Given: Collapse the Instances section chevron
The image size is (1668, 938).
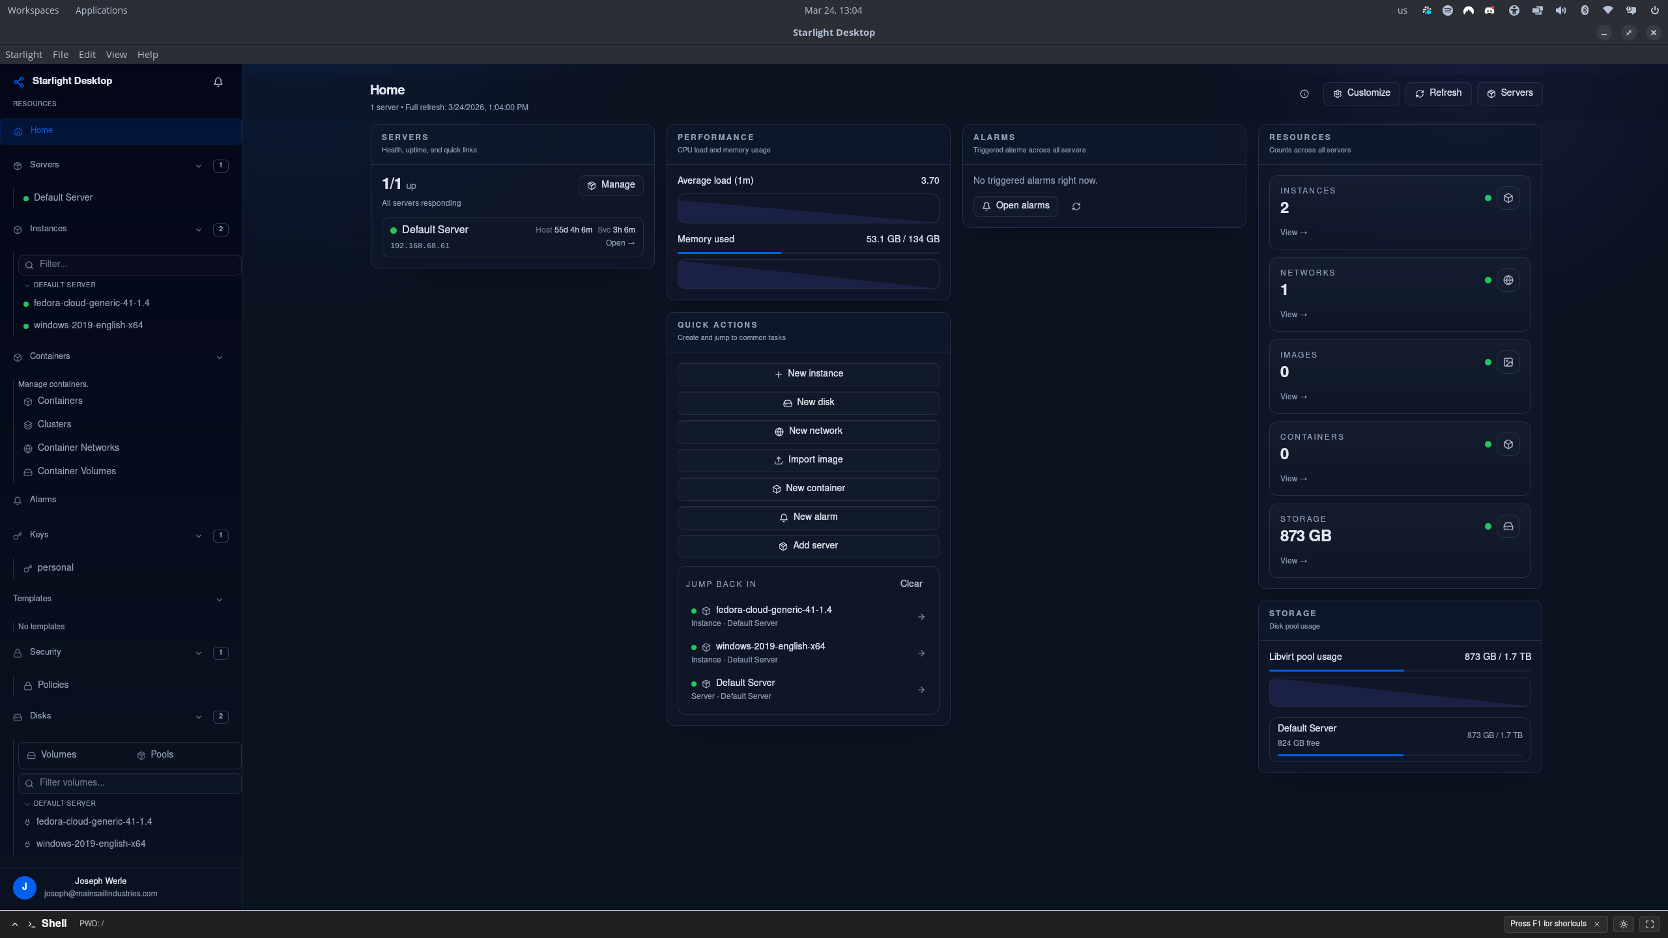Looking at the screenshot, I should (x=199, y=230).
